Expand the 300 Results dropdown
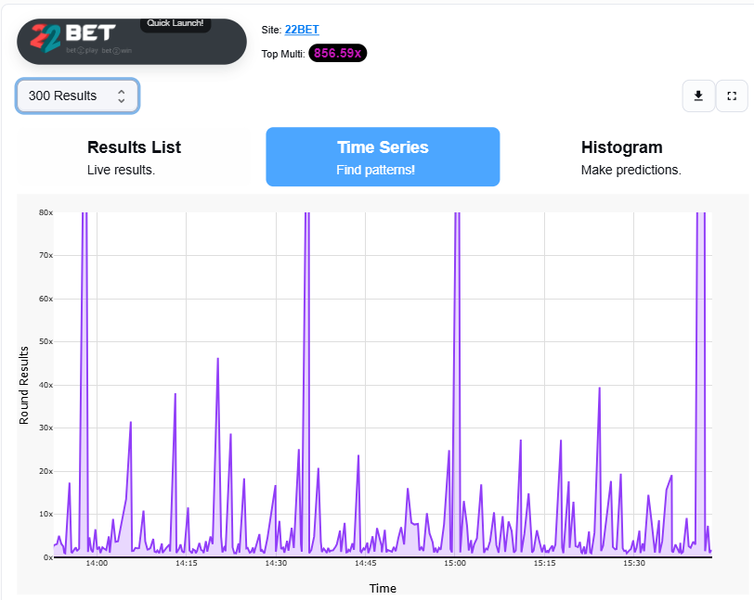Viewport: 754px width, 600px height. 77,96
